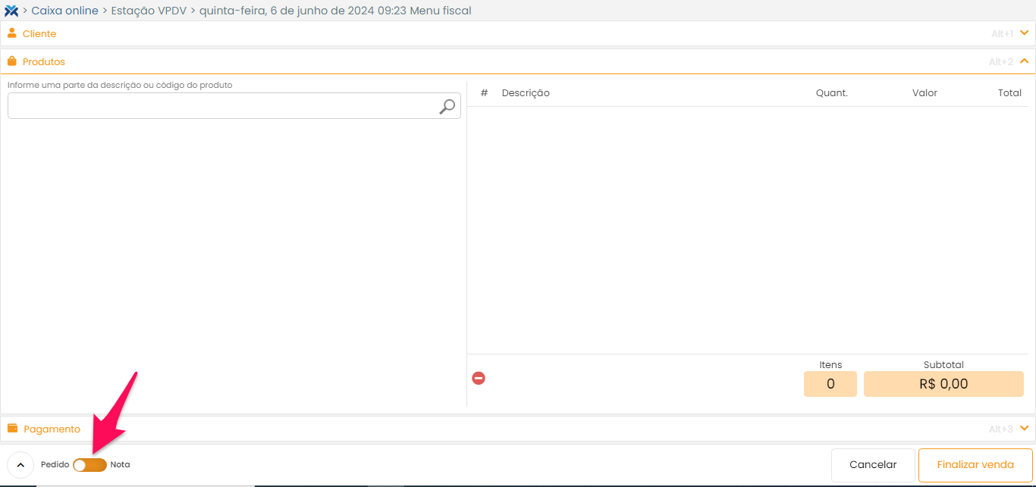The width and height of the screenshot is (1036, 487).
Task: Expand the Pagamento section chevron
Action: [1024, 429]
